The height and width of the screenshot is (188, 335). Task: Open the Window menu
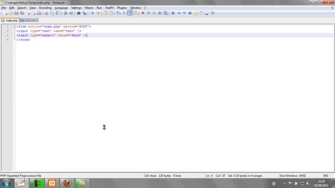[136, 8]
